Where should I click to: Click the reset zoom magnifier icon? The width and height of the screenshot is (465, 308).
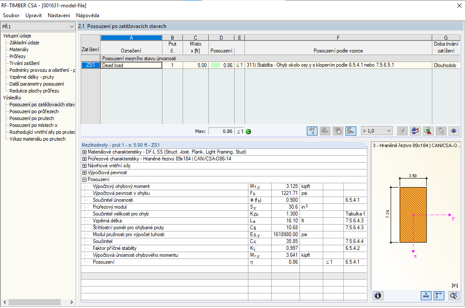click(454, 296)
